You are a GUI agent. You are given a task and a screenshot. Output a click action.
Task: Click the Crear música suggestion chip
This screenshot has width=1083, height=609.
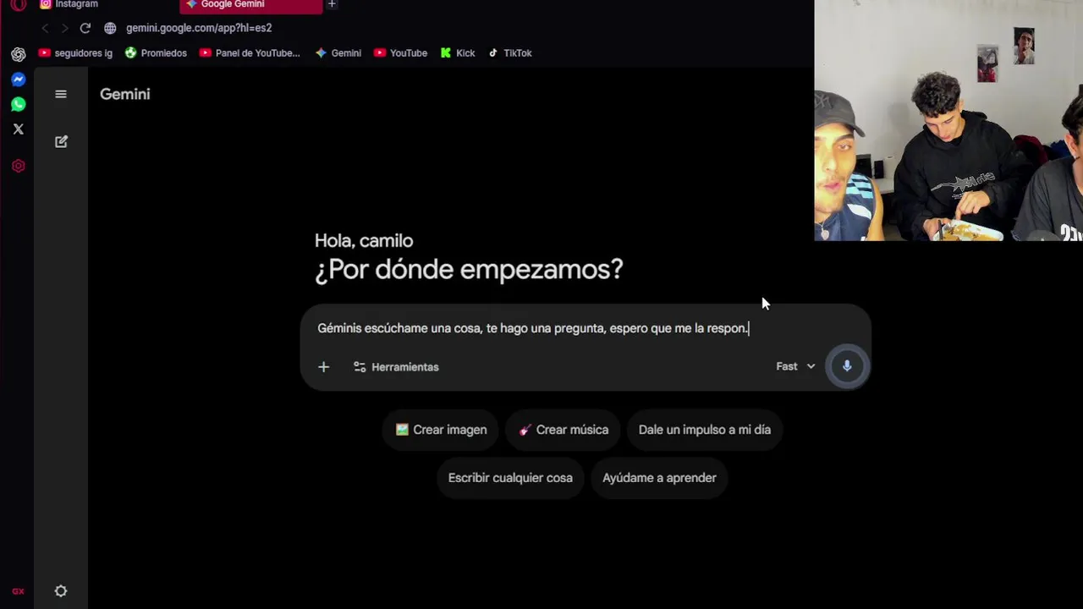563,430
